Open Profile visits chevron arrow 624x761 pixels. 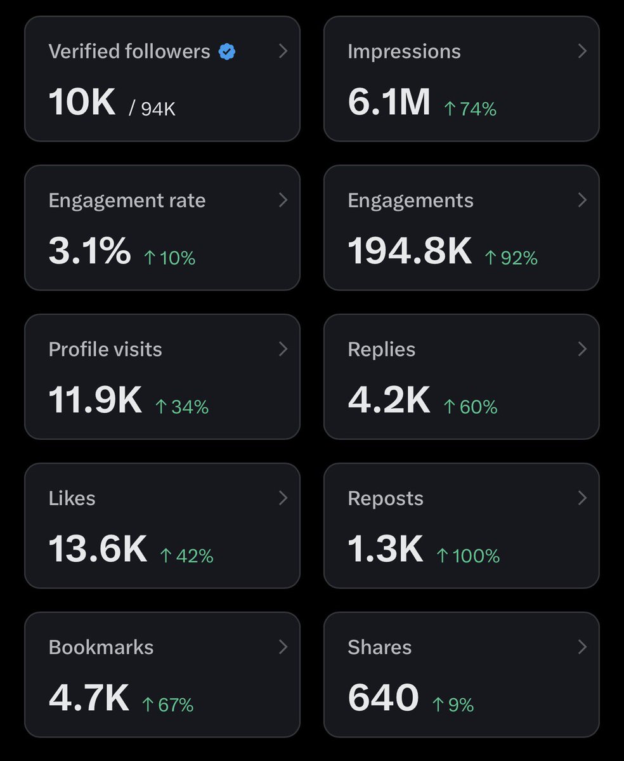click(283, 349)
